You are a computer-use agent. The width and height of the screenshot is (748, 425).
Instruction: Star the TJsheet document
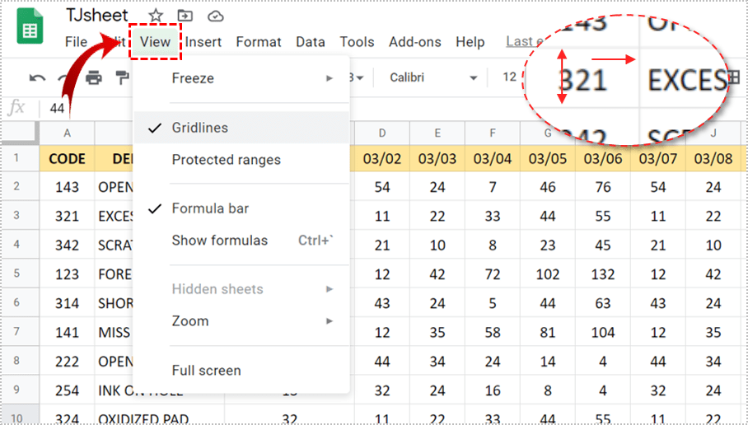pos(156,16)
